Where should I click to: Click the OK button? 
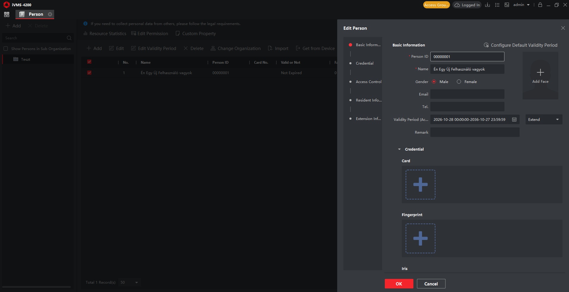coord(399,284)
